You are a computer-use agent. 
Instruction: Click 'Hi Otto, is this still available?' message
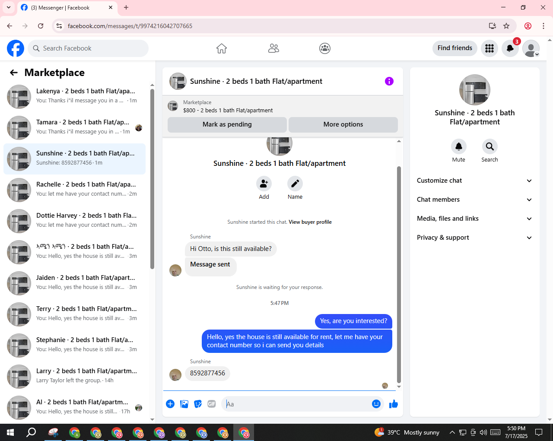tap(231, 249)
